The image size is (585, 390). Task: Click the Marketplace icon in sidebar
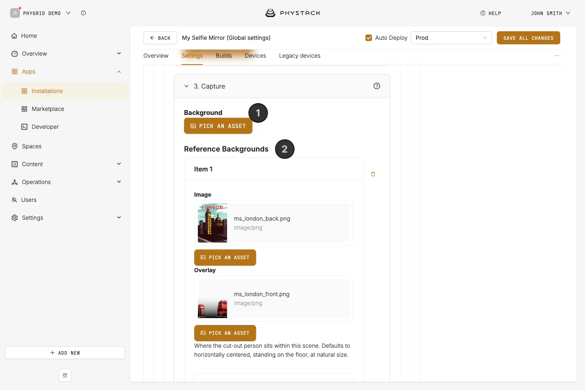click(24, 109)
